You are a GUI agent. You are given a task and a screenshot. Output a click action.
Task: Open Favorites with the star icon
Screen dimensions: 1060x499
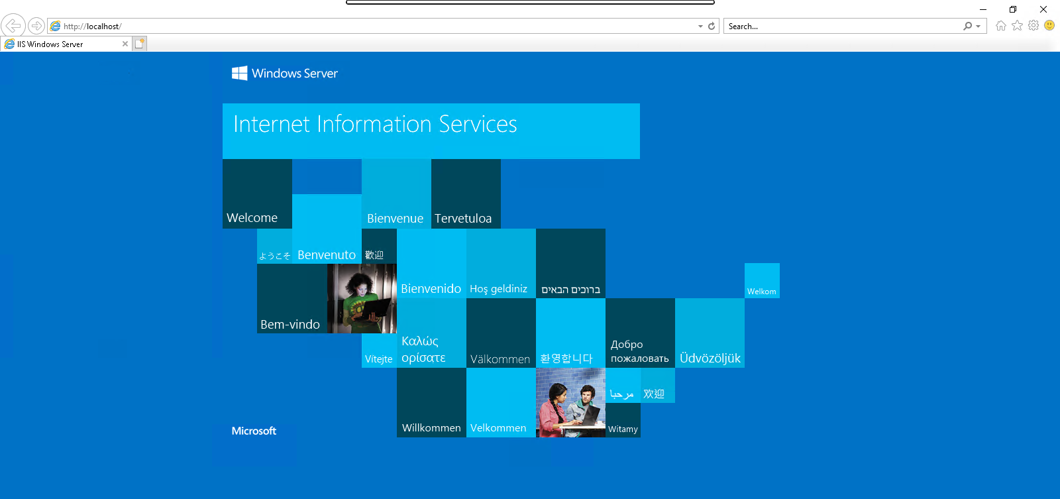pyautogui.click(x=1017, y=25)
